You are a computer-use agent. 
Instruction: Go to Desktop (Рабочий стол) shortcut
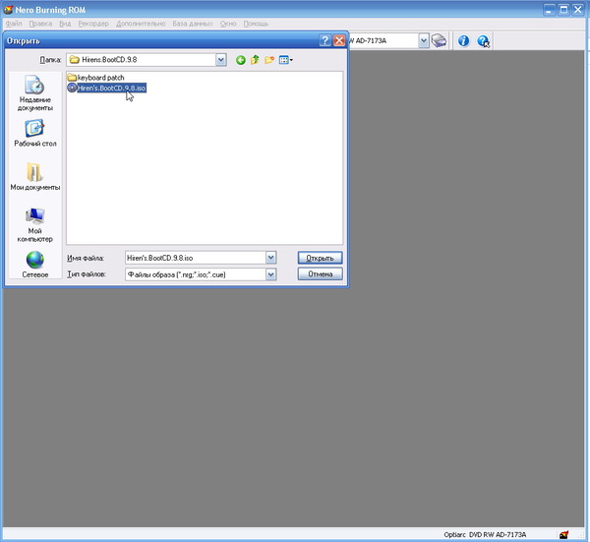(x=35, y=133)
